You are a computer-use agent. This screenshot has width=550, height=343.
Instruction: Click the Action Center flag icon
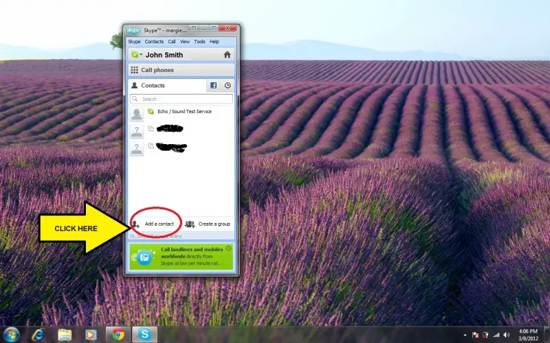(x=476, y=335)
